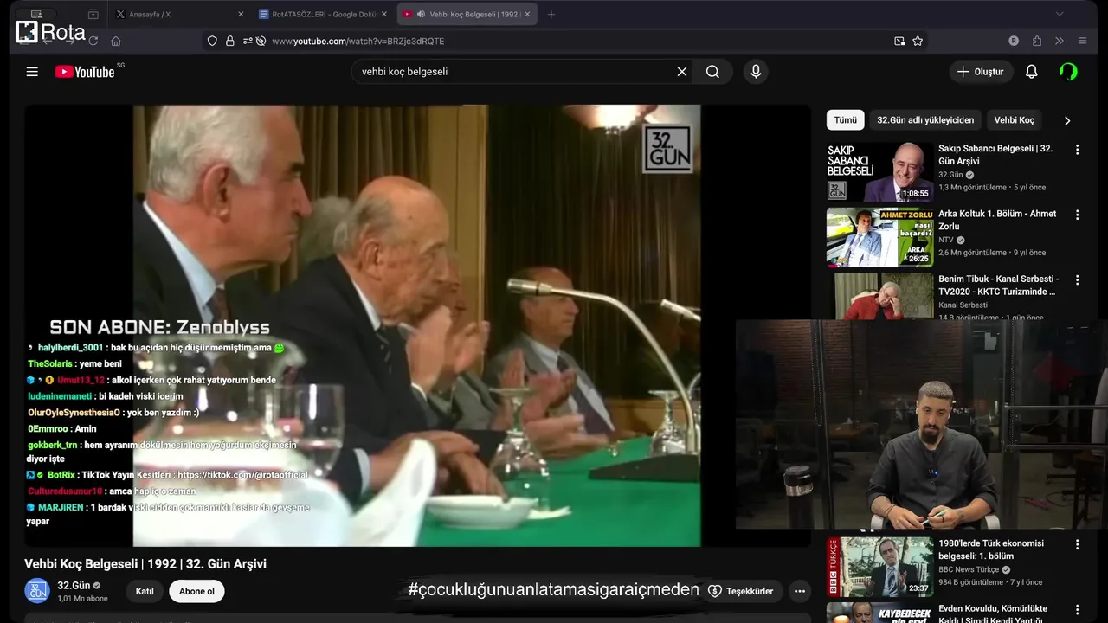1108x623 pixels.
Task: Click the Katıl join button
Action: (145, 592)
